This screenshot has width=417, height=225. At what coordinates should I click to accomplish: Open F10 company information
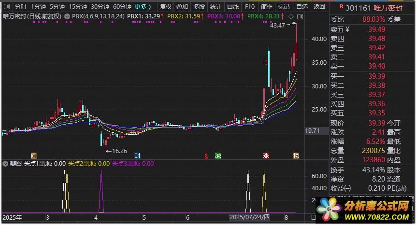click(x=249, y=7)
